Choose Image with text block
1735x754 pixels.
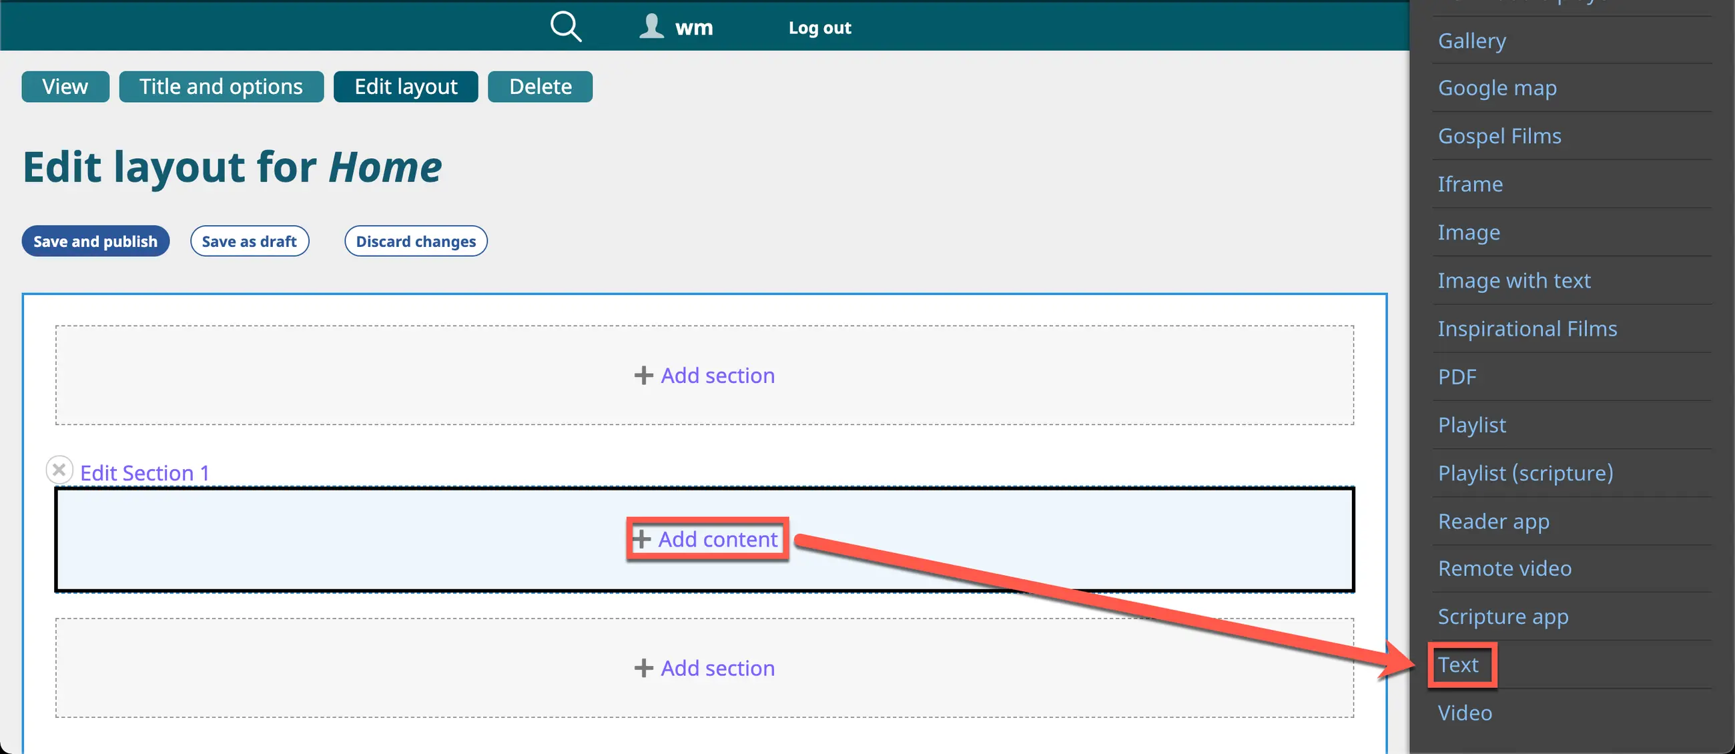coord(1513,280)
